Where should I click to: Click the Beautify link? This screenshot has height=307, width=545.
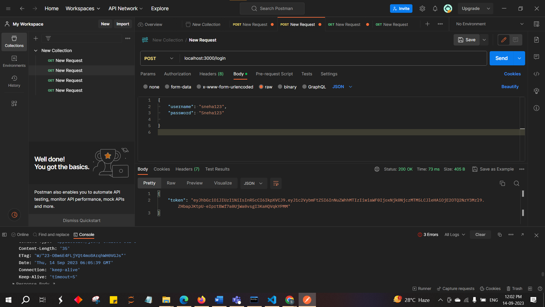click(510, 87)
